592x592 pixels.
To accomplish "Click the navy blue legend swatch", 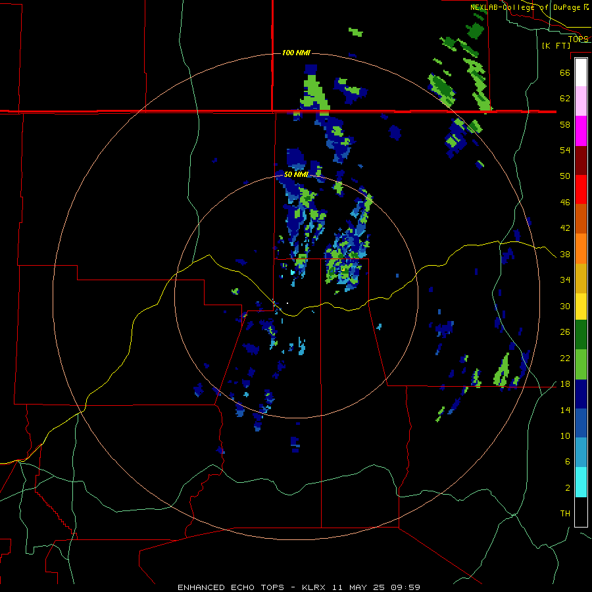I will [581, 394].
